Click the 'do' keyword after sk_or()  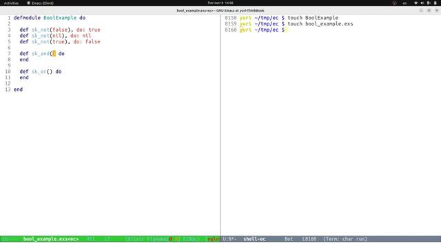(x=59, y=72)
